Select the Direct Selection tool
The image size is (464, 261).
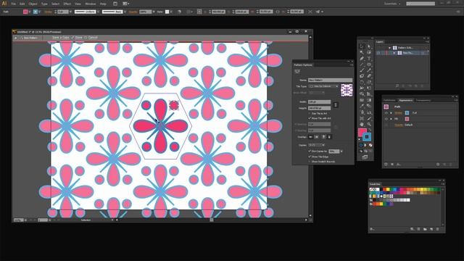pos(369,46)
